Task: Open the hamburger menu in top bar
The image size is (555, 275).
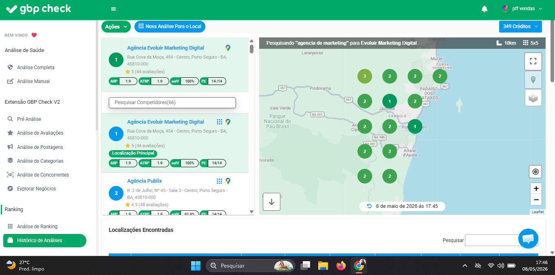Action: (x=113, y=9)
